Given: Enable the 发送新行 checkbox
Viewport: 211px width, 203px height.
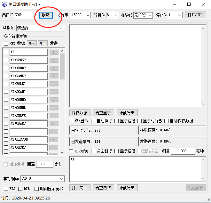Looking at the screenshot, I should pos(93,151).
